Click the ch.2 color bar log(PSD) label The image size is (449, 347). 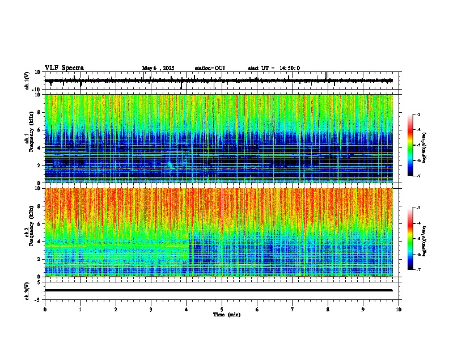coord(424,242)
